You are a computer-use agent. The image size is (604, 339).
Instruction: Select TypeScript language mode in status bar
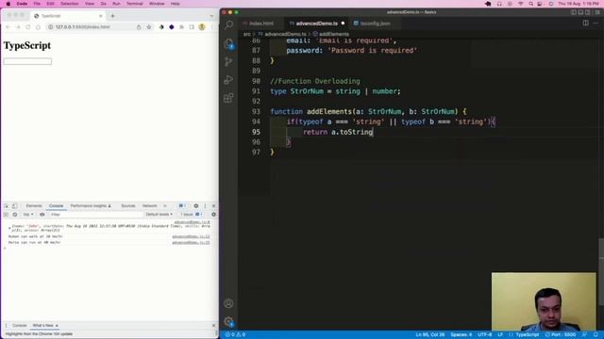point(528,335)
